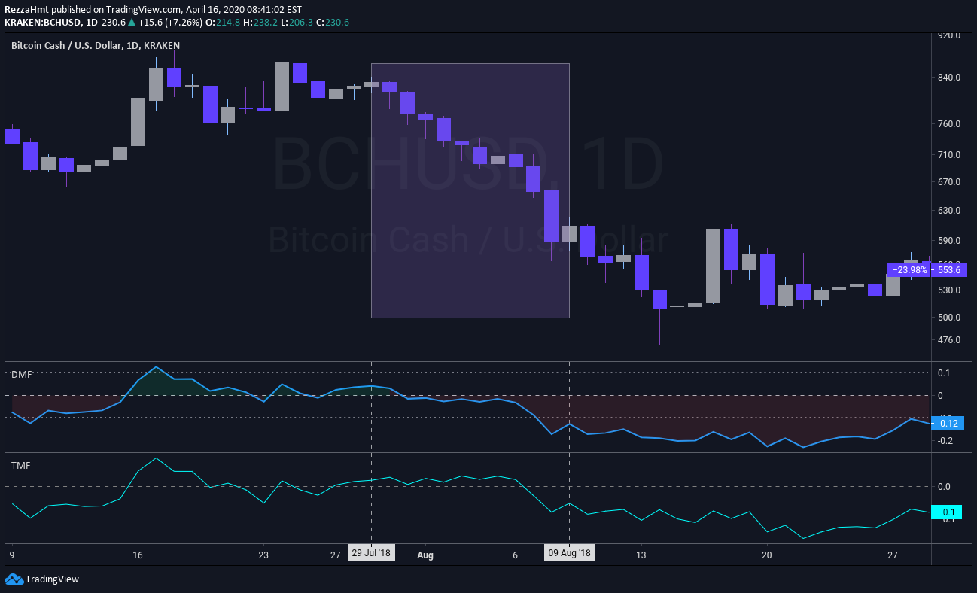Click the 760.0 price axis label

(948, 124)
